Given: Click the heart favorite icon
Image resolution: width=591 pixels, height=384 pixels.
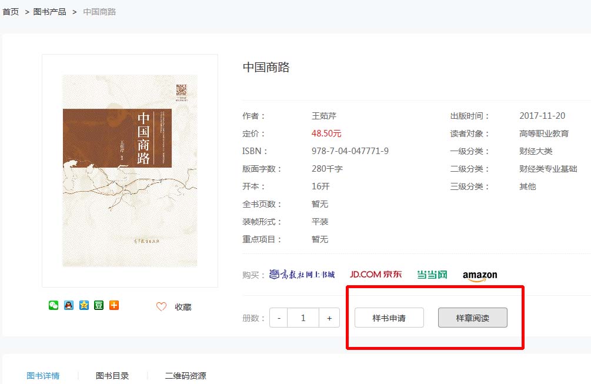Looking at the screenshot, I should click(x=161, y=307).
